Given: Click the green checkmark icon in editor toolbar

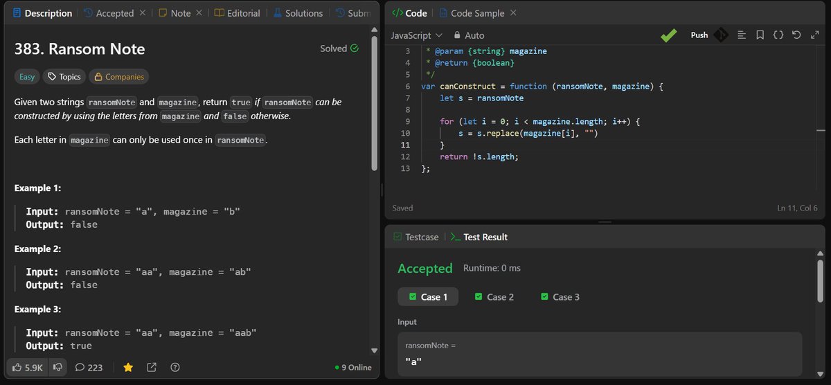Looking at the screenshot, I should tap(668, 35).
